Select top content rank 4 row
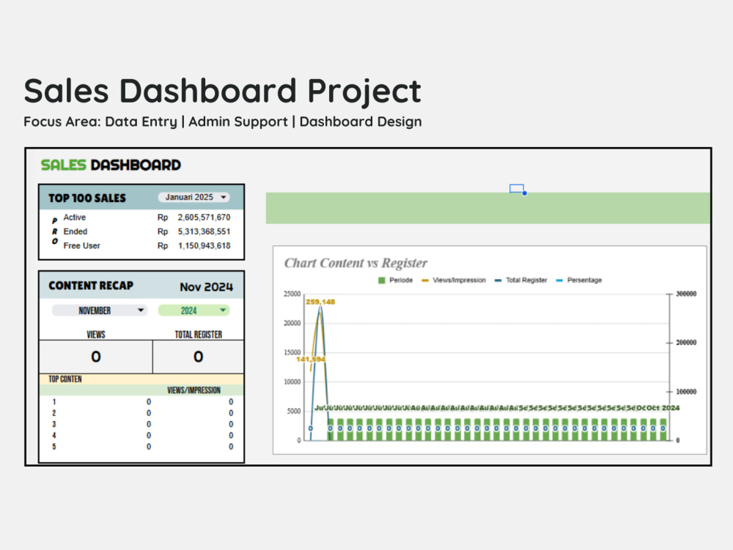The height and width of the screenshot is (550, 733). [141, 436]
